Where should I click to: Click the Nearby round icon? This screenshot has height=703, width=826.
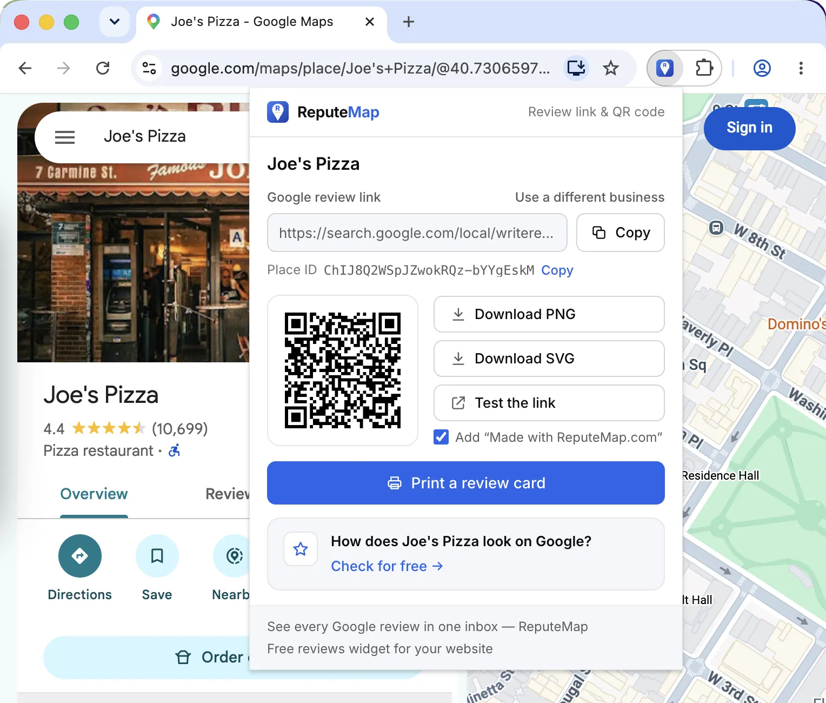tap(234, 556)
